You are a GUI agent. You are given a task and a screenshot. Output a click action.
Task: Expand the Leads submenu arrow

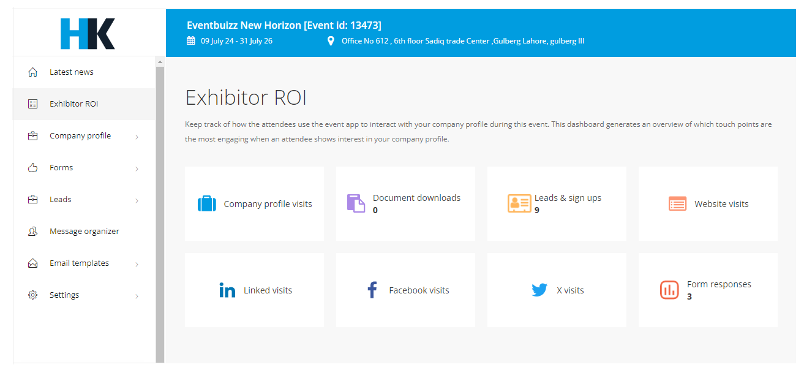(137, 200)
